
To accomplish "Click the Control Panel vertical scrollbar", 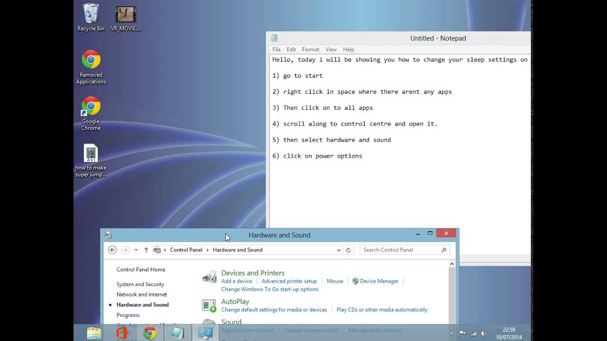I will pos(452,293).
